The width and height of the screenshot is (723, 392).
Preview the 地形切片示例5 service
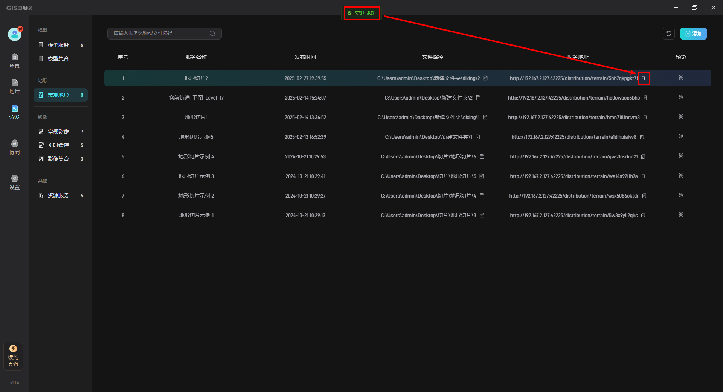click(x=681, y=136)
